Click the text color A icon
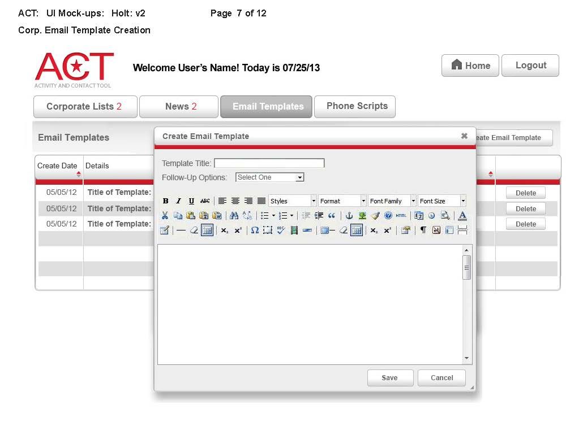 462,216
